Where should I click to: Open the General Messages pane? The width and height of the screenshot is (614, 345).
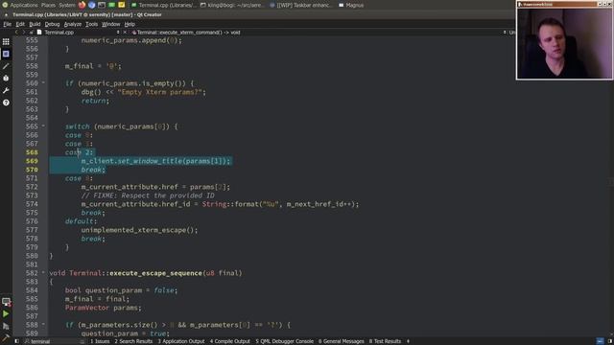pyautogui.click(x=342, y=341)
